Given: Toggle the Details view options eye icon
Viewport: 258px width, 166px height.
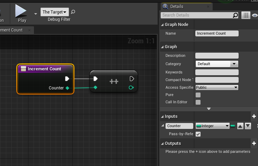Looking at the screenshot, I should tap(255, 15).
